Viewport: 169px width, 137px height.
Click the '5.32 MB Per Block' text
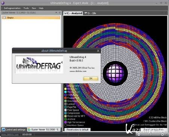click(x=158, y=118)
